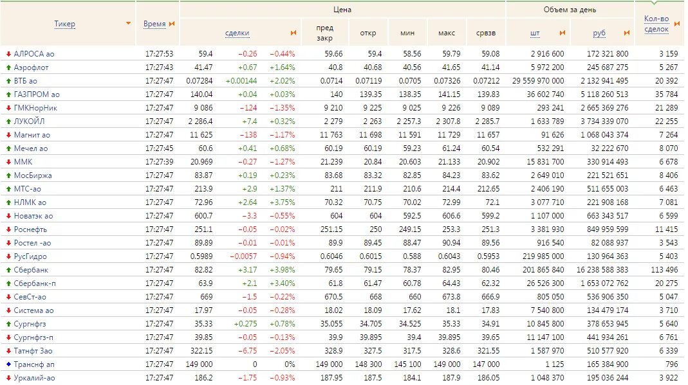
Task: Open the МосБиржа ticker
Action: pos(33,175)
